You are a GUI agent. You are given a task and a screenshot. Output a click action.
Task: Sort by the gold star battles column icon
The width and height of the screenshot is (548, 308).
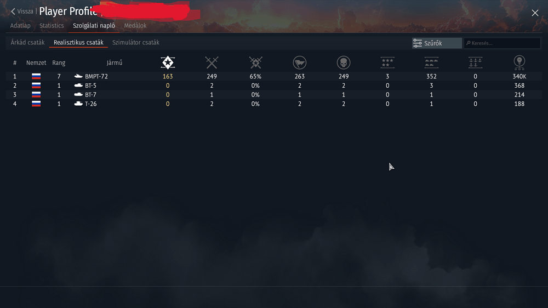click(x=168, y=62)
